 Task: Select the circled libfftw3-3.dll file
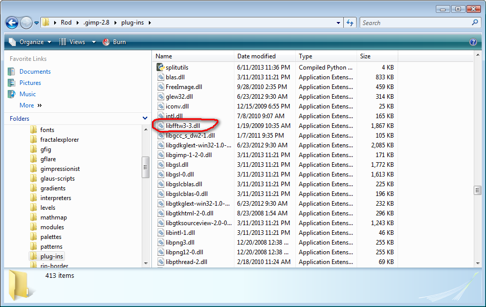pyautogui.click(x=183, y=125)
